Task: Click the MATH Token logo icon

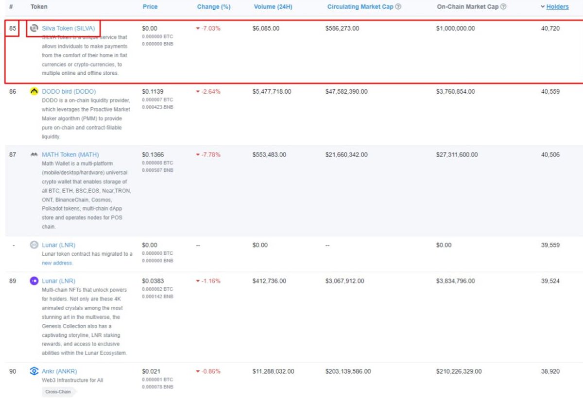Action: 34,154
